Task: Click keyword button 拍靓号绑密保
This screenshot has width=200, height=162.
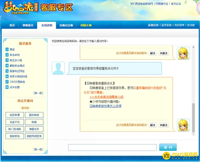Action: 34,136
